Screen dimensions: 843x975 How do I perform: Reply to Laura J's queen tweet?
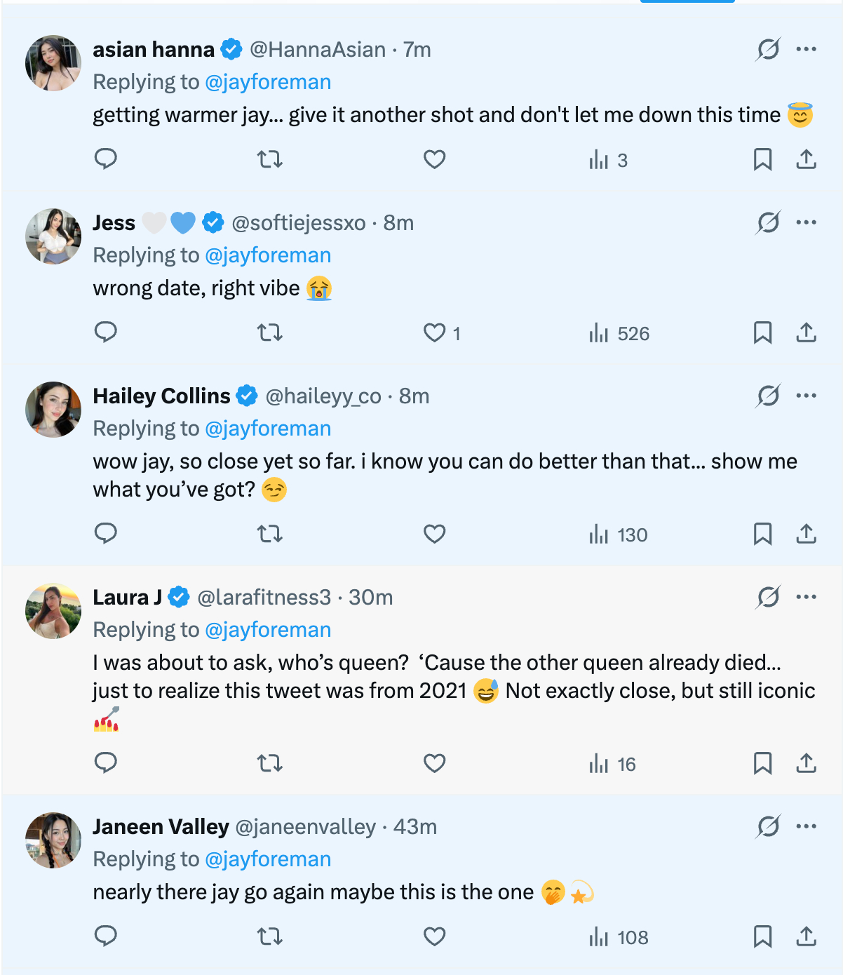pos(105,762)
